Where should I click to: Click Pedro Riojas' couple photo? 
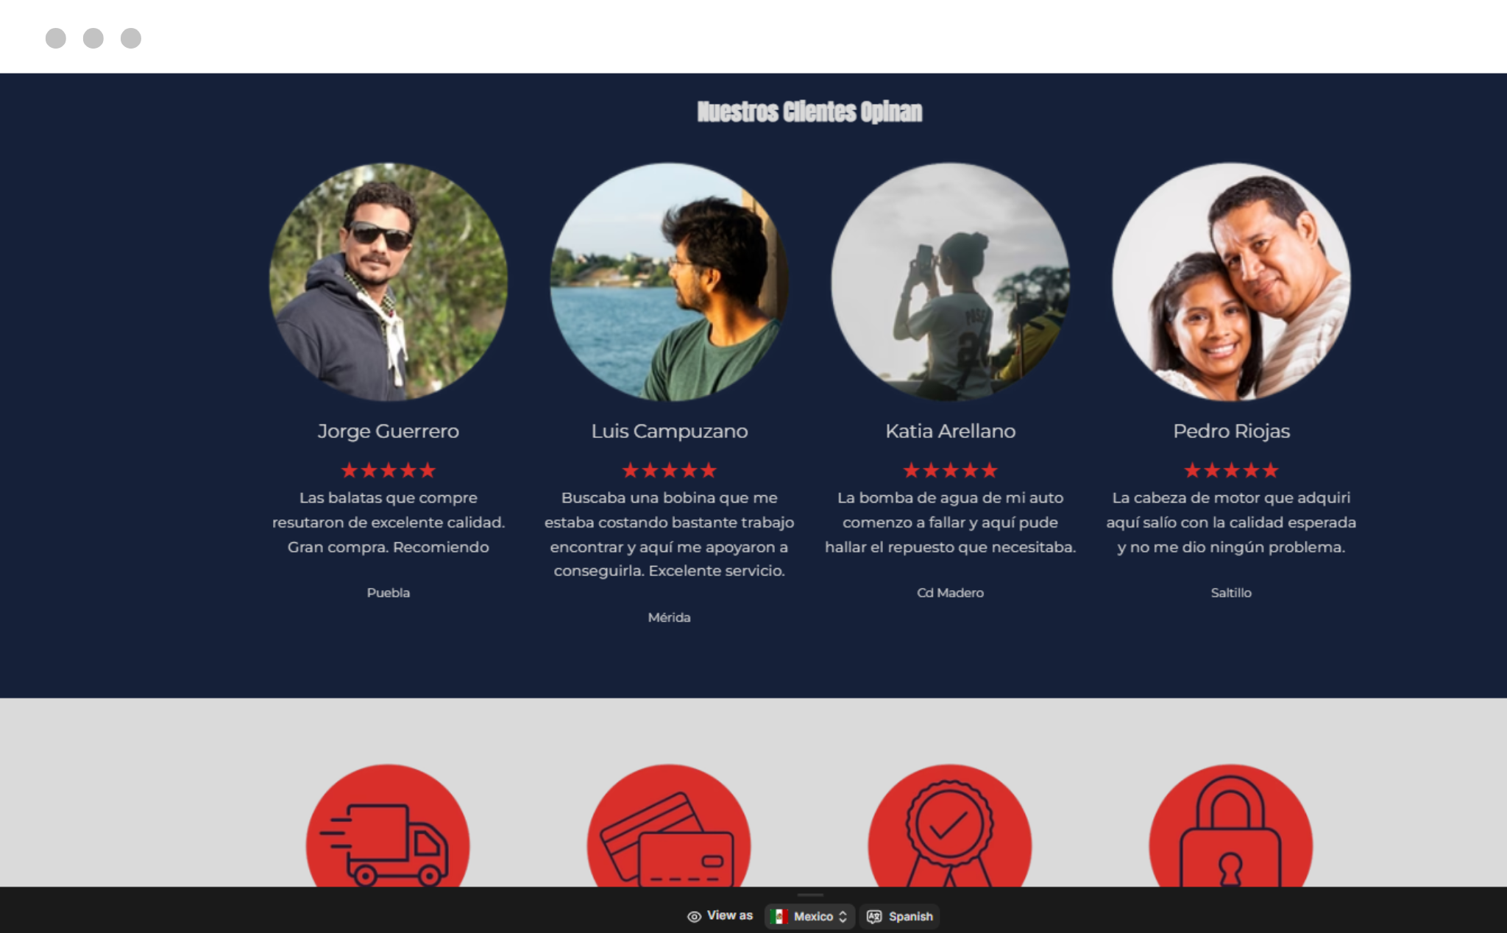1231,282
